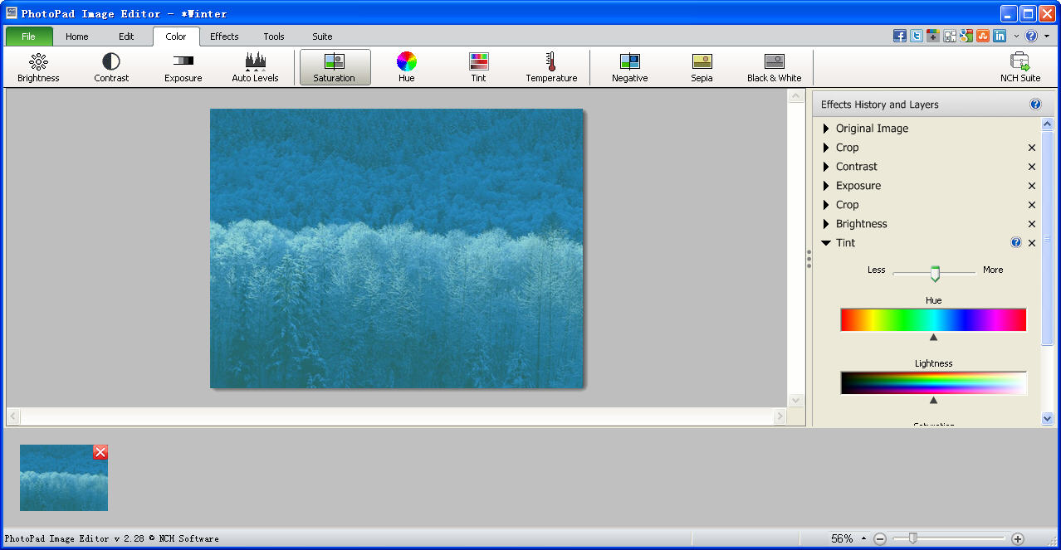Image resolution: width=1061 pixels, height=550 pixels.
Task: Select the Contrast tool
Action: tap(111, 67)
